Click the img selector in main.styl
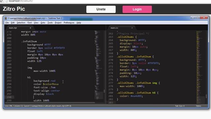211x119 pixels. pyautogui.click(x=30, y=67)
